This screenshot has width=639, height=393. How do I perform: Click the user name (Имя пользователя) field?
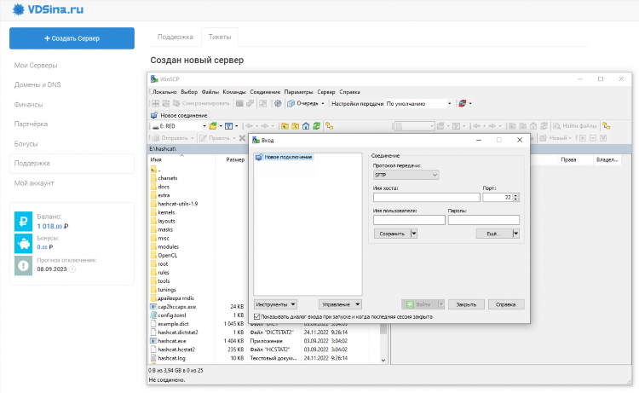[409, 220]
